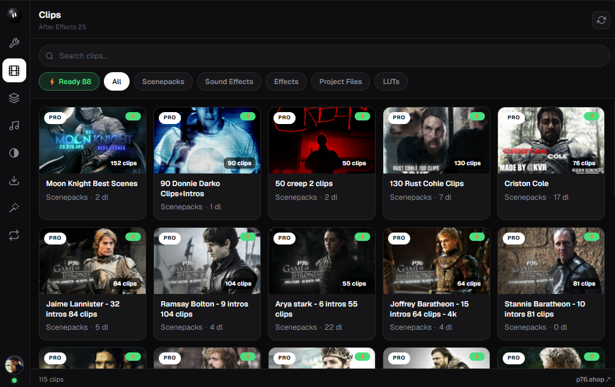Click title 'Criston Cole'
615x387 pixels.
tap(527, 183)
